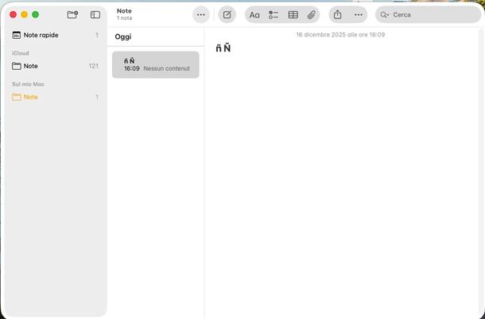Click the 121 count beside iCloud Note
Viewport: 485px width, 319px height.
[x=93, y=66]
